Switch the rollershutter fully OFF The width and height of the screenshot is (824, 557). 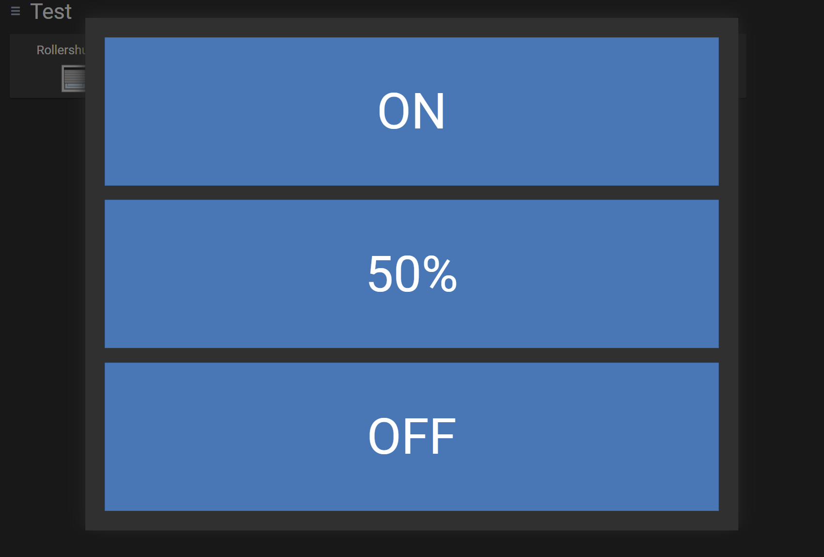(412, 437)
